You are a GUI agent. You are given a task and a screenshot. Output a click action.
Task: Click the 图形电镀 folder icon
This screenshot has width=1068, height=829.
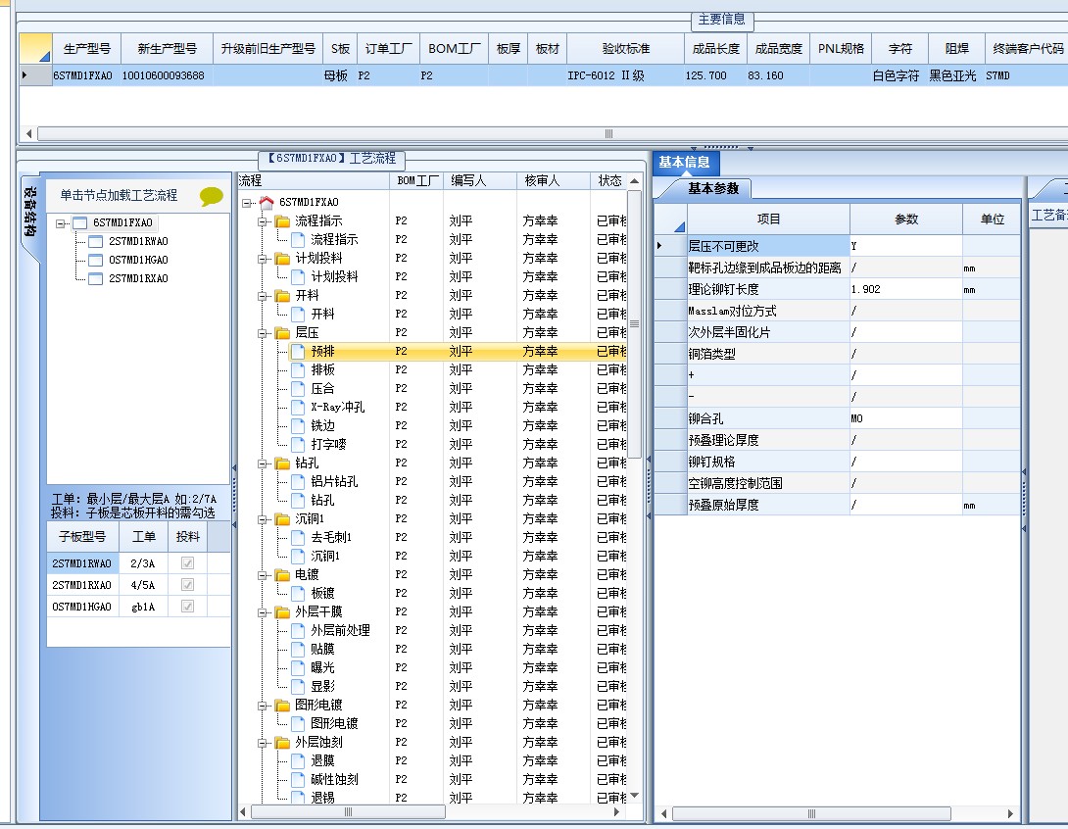click(x=282, y=706)
